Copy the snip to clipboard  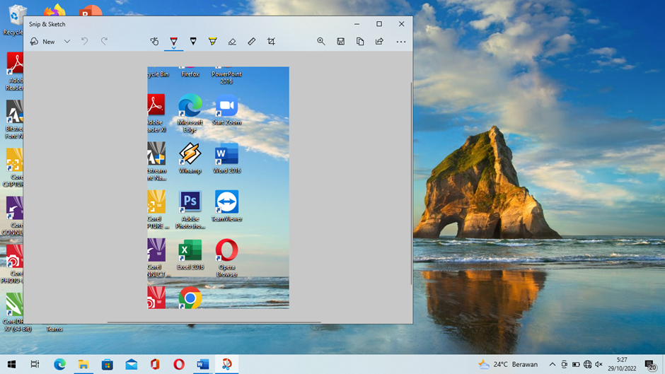pyautogui.click(x=360, y=41)
